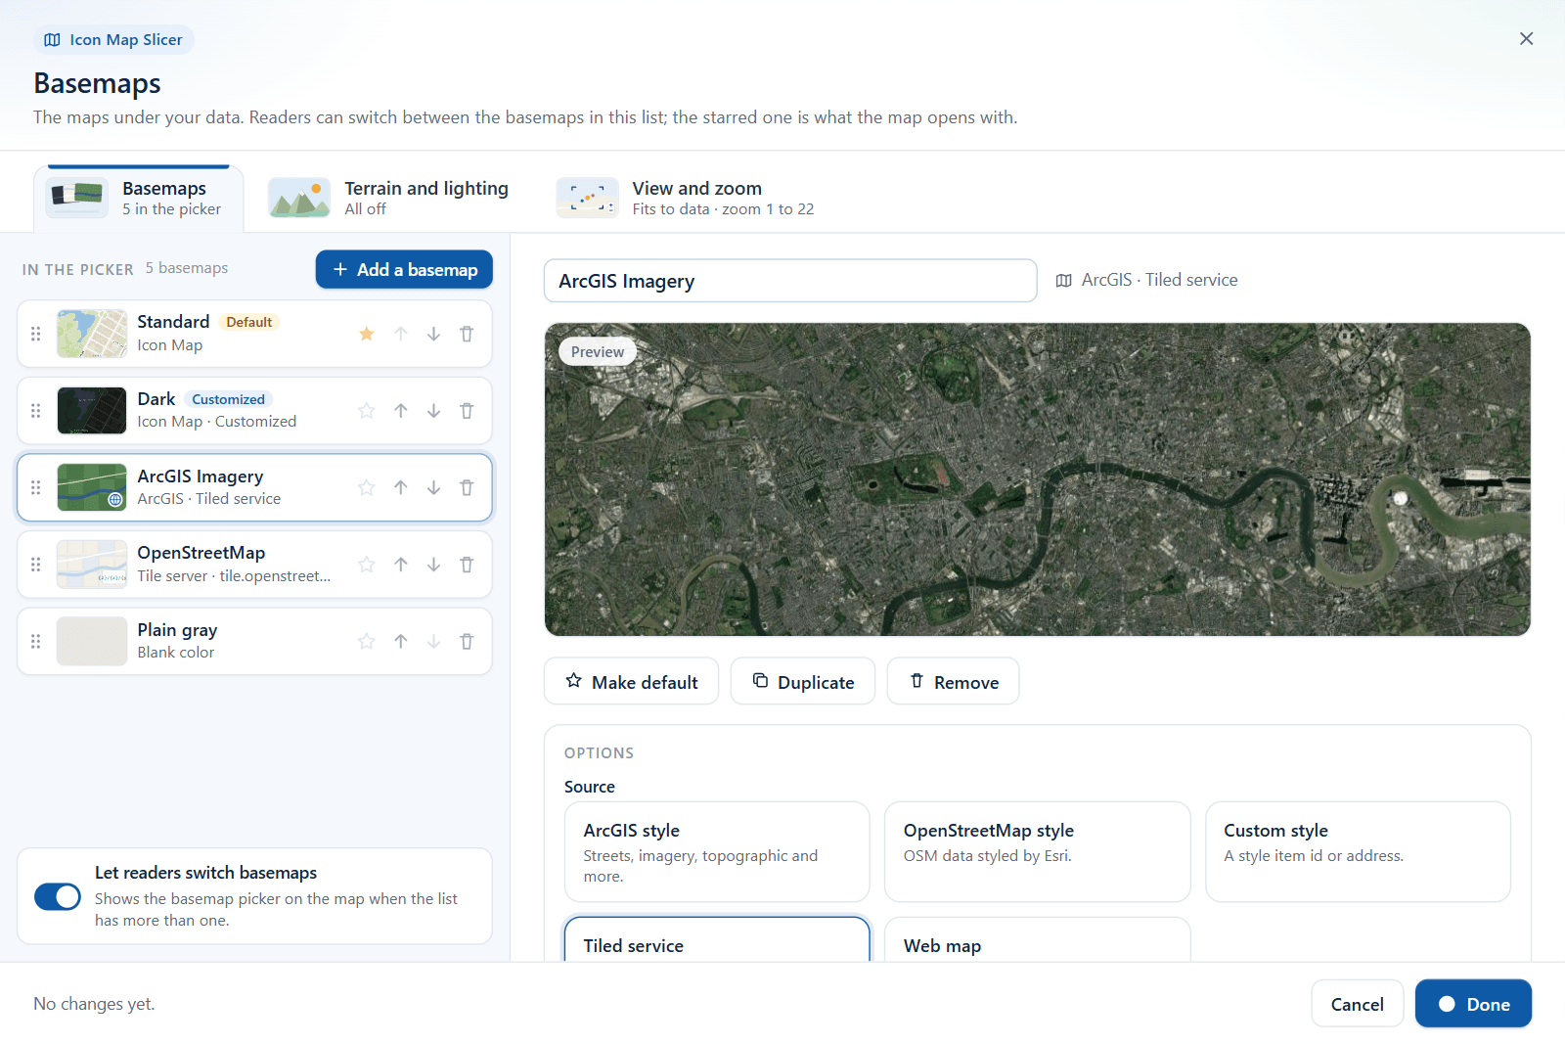This screenshot has height=1044, width=1565.
Task: Toggle Let readers switch basemaps off
Action: [58, 896]
